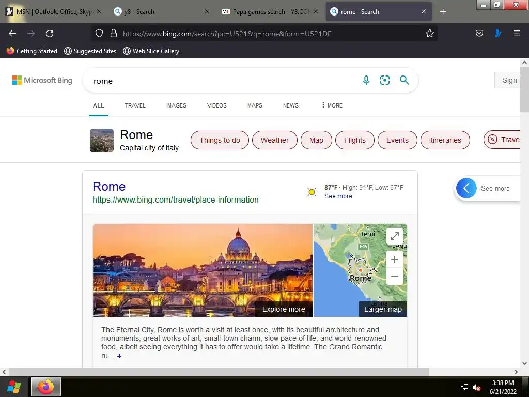Image resolution: width=529 pixels, height=397 pixels.
Task: Save to Pocket using the toolbar icon
Action: [479, 33]
